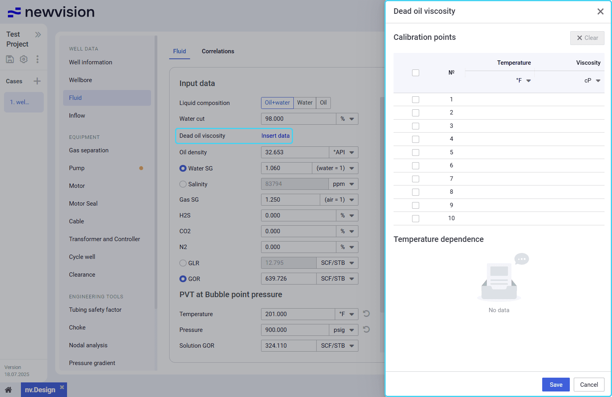Add a new case with plus icon
The image size is (612, 397).
click(37, 81)
